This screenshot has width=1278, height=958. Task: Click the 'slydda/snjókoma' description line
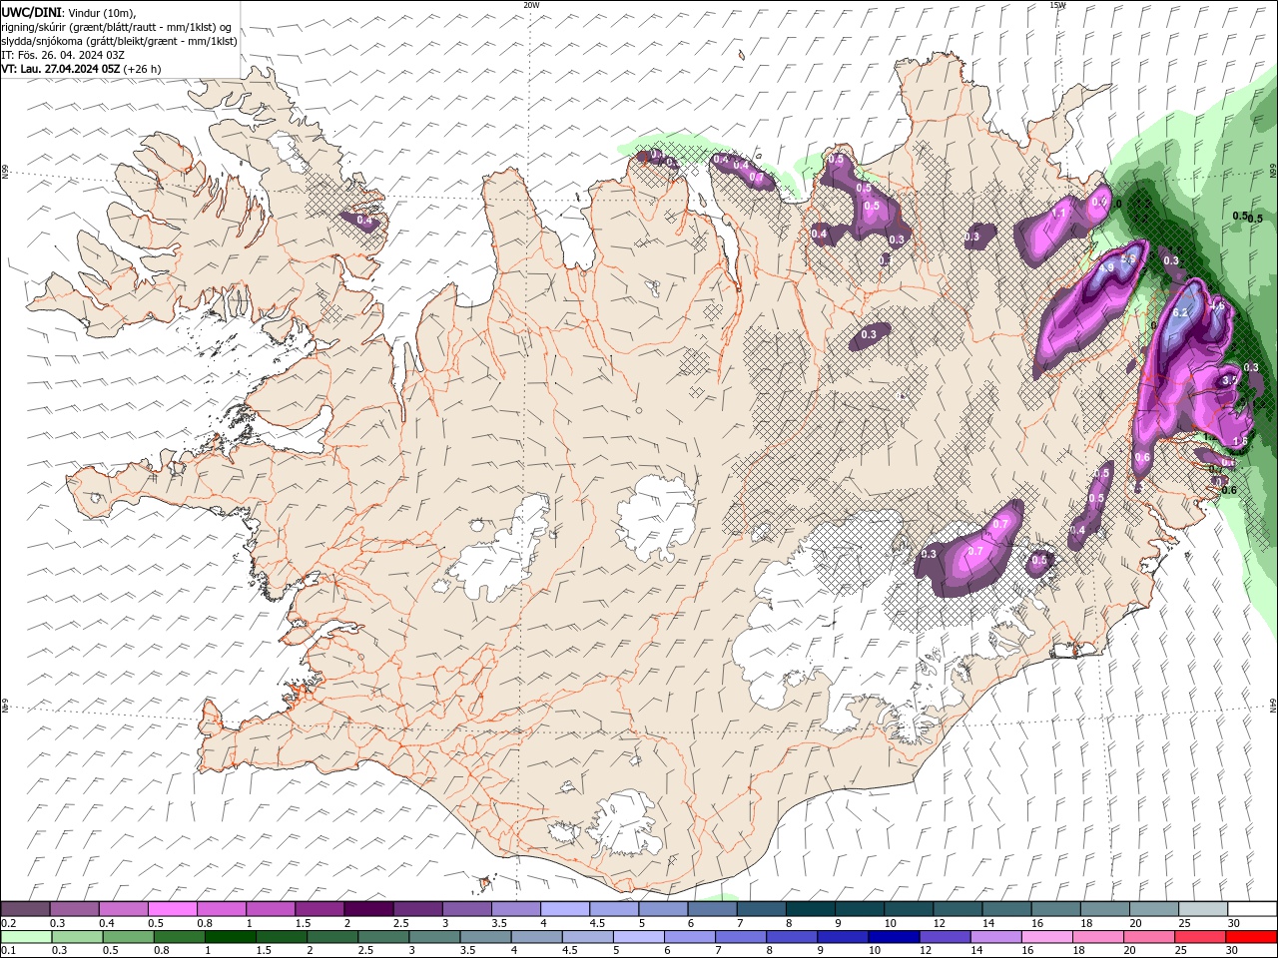119,41
